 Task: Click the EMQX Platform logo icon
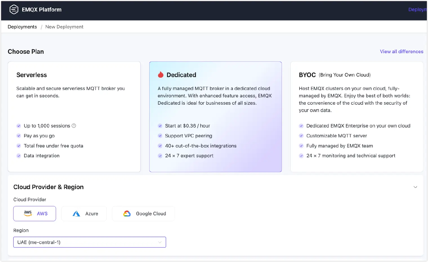[x=14, y=10]
